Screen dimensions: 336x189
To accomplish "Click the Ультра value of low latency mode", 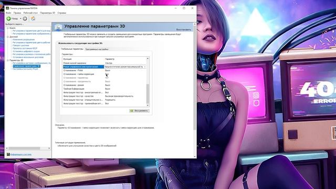I will pyautogui.click(x=109, y=63).
